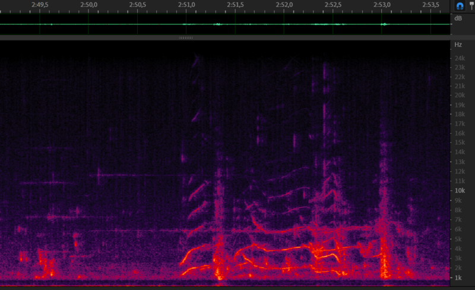Click the 6k mark on frequency scale
This screenshot has width=475, height=290.
point(458,229)
